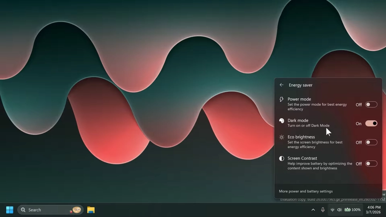Click the cereal bowl search highlight image
386x217 pixels.
[x=76, y=210]
